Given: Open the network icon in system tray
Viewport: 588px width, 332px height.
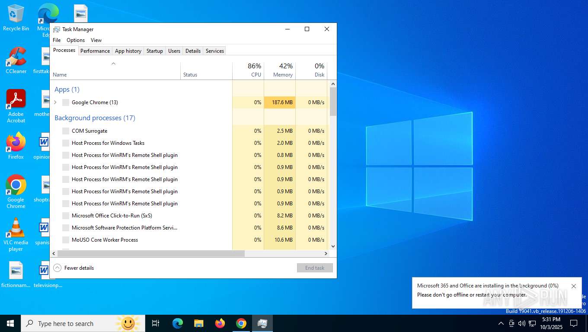Looking at the screenshot, I should tap(532, 323).
